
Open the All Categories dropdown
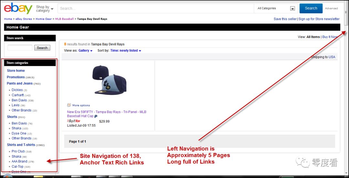tap(276, 8)
